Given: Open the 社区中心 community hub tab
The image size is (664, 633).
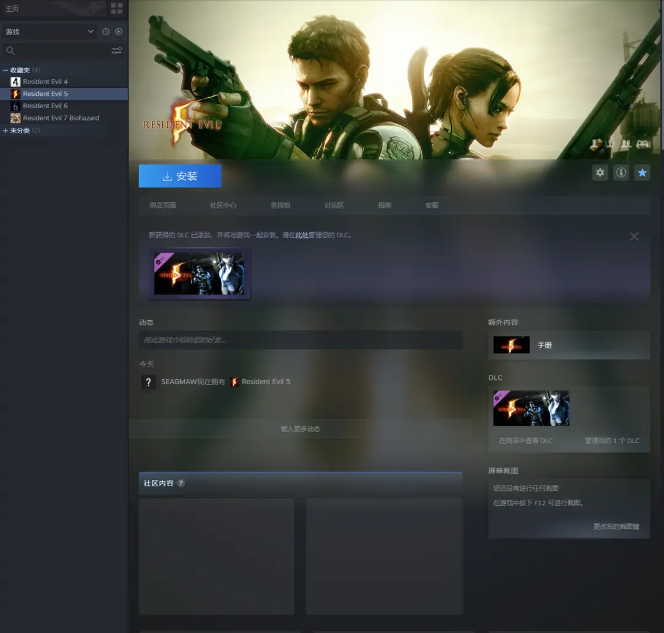Looking at the screenshot, I should 223,205.
